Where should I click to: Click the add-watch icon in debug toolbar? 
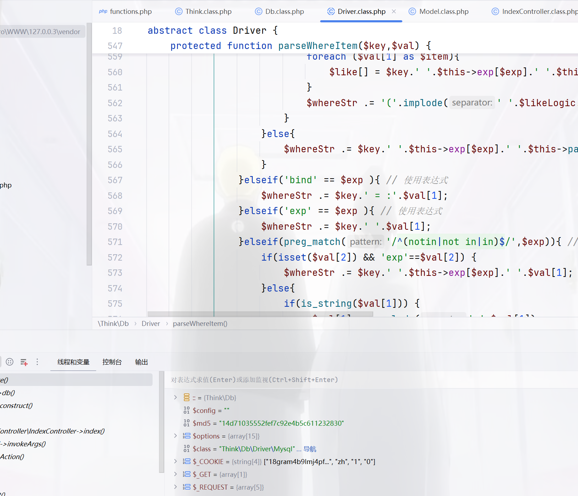pyautogui.click(x=24, y=362)
